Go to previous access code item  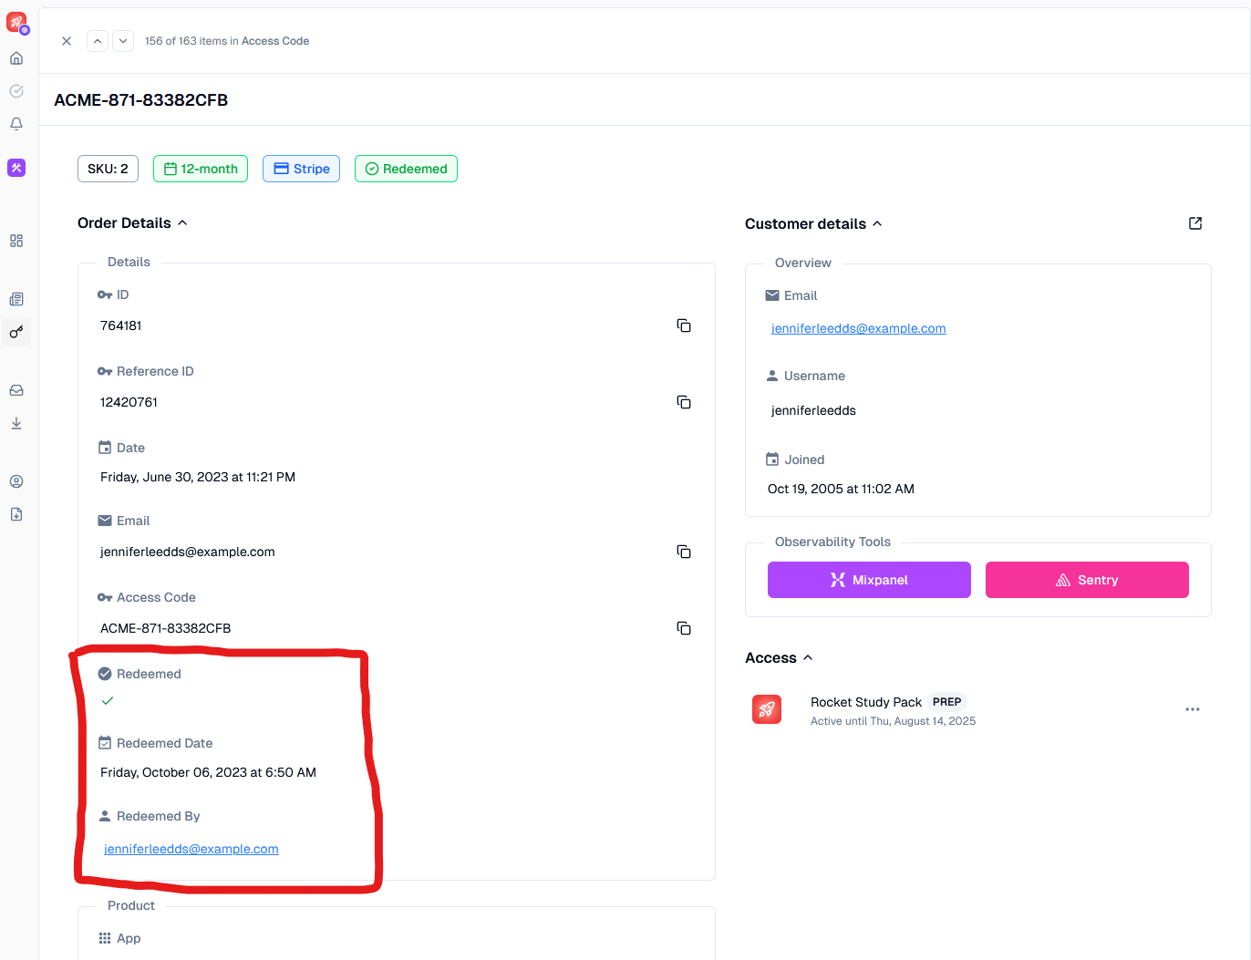(98, 41)
